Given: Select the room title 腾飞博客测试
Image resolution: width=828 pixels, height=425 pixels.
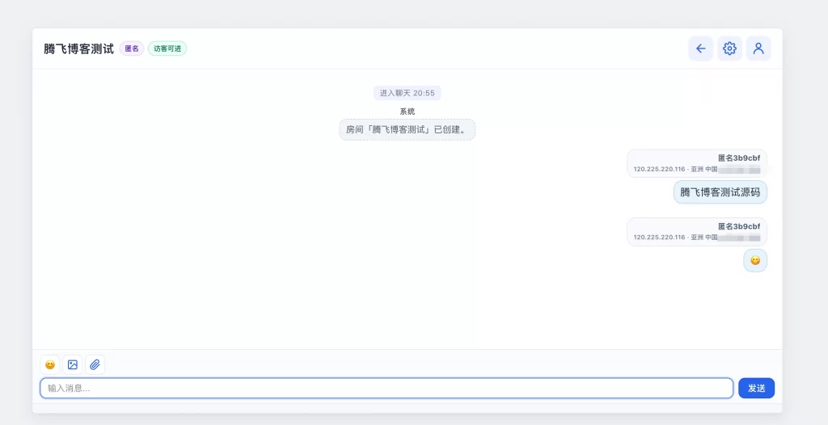Looking at the screenshot, I should 78,48.
